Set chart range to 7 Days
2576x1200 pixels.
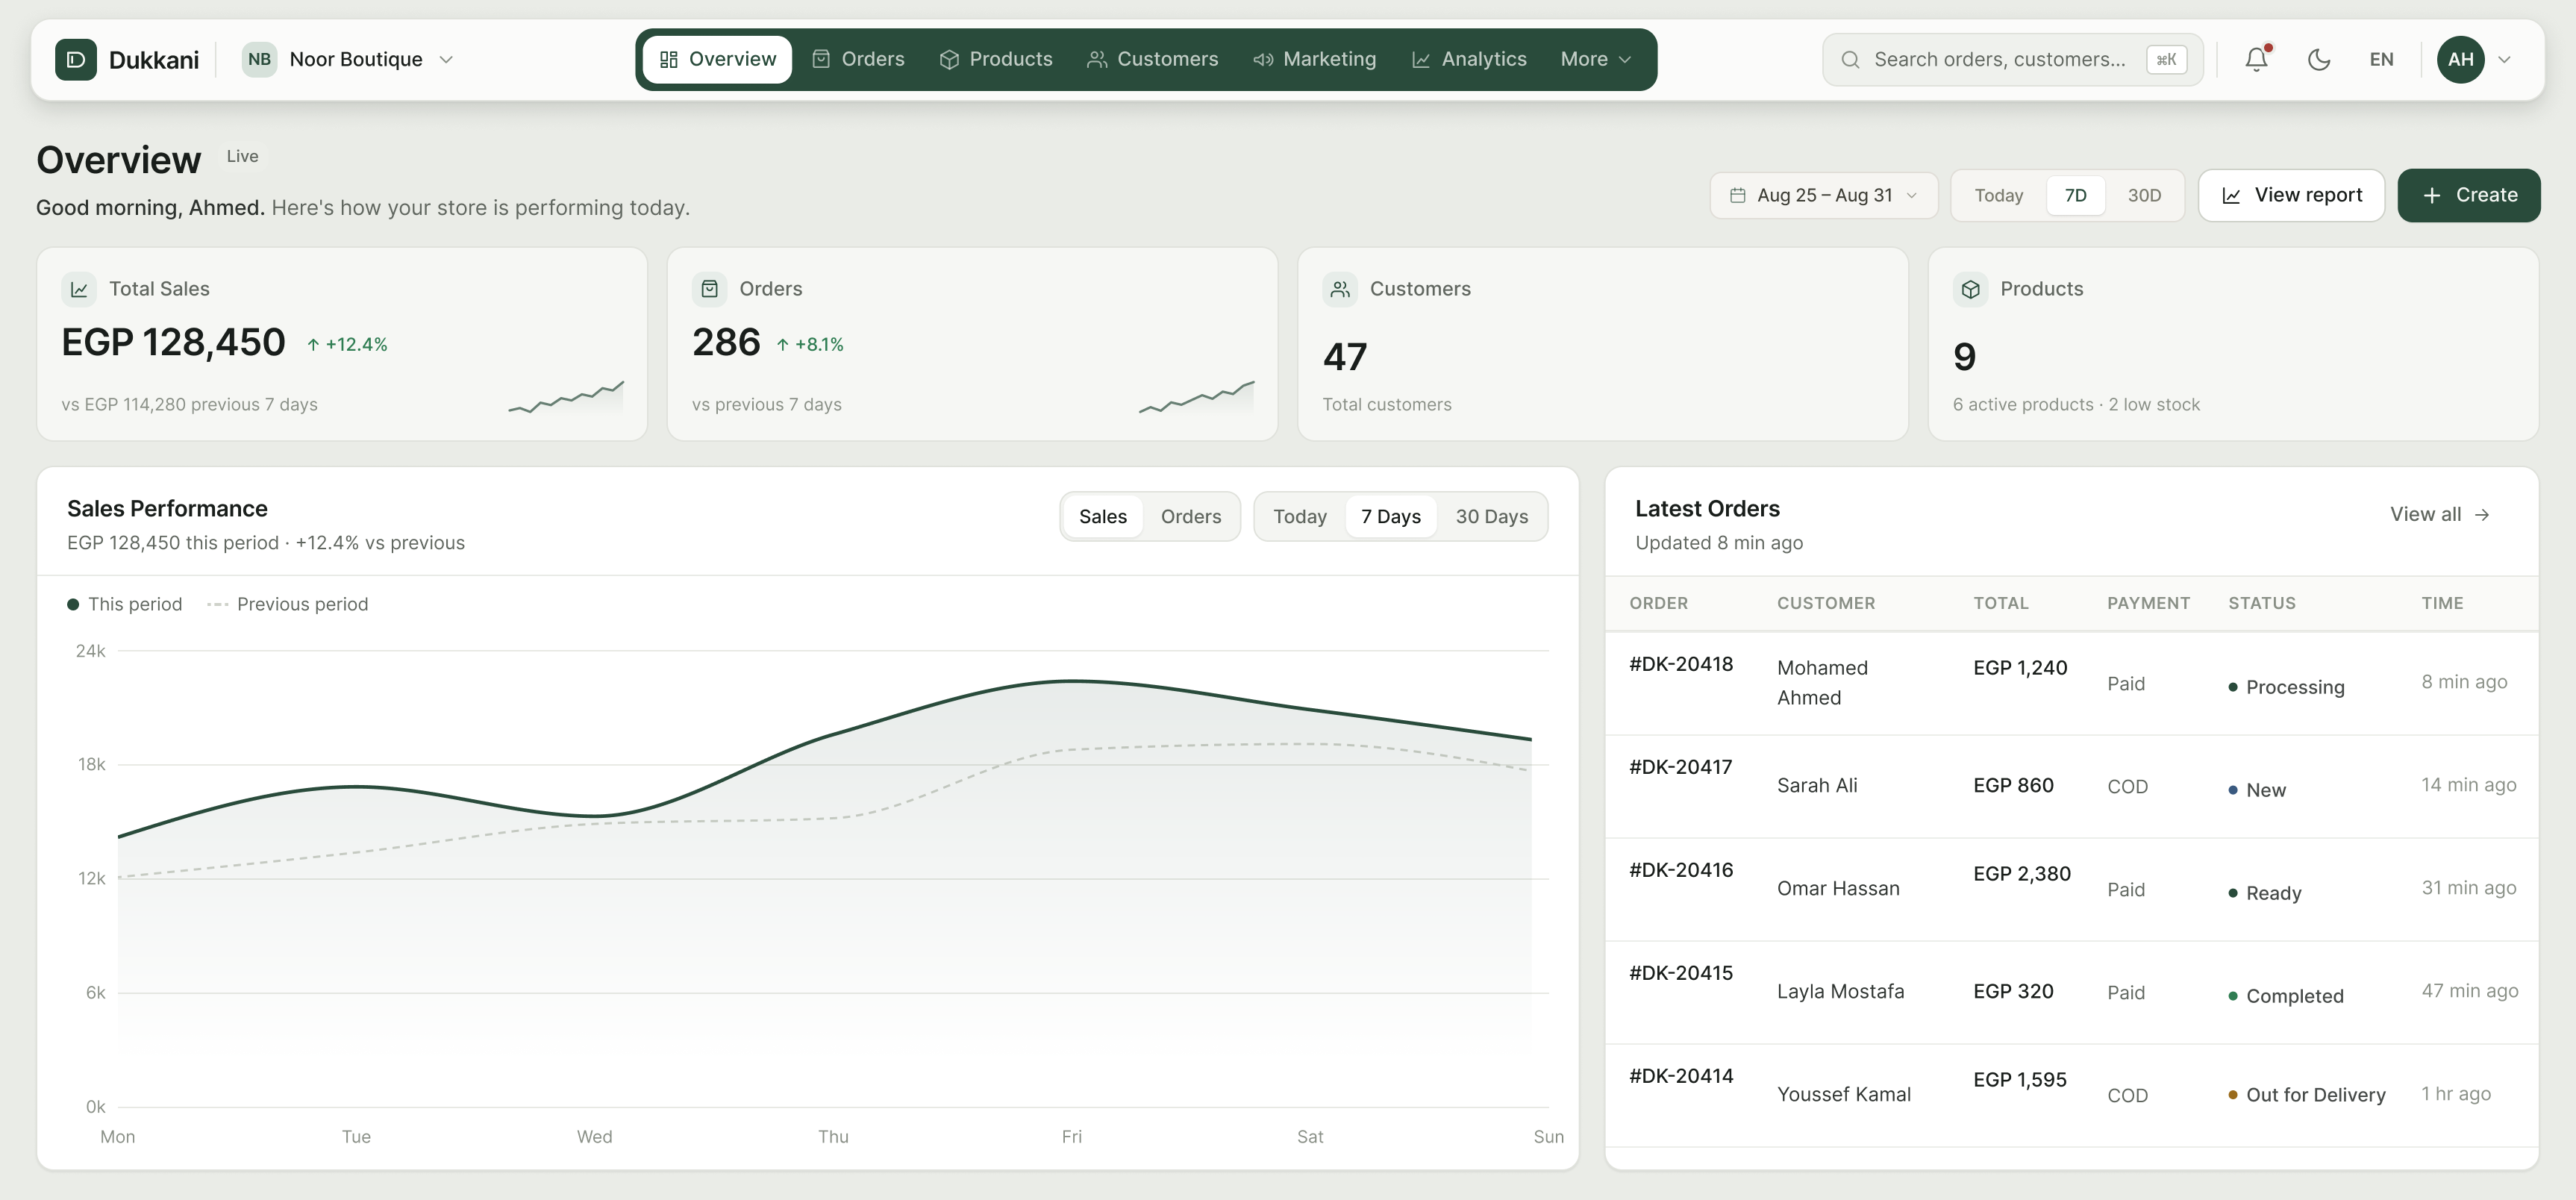[1390, 517]
